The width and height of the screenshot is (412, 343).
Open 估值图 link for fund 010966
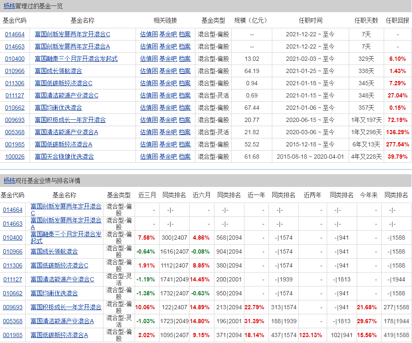tap(149, 71)
